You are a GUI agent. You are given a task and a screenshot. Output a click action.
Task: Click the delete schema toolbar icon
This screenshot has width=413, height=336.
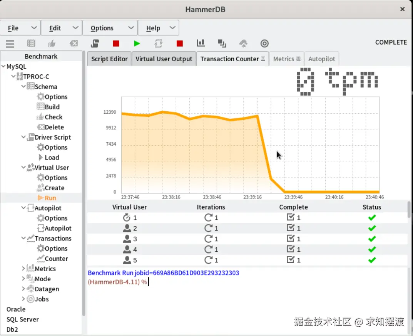[x=74, y=43]
